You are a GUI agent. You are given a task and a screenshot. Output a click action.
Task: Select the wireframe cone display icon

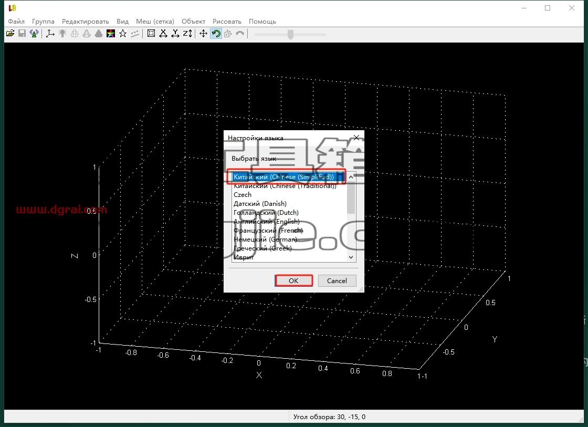pos(87,34)
